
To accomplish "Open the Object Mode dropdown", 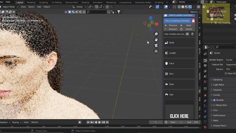I will pos(9,7).
